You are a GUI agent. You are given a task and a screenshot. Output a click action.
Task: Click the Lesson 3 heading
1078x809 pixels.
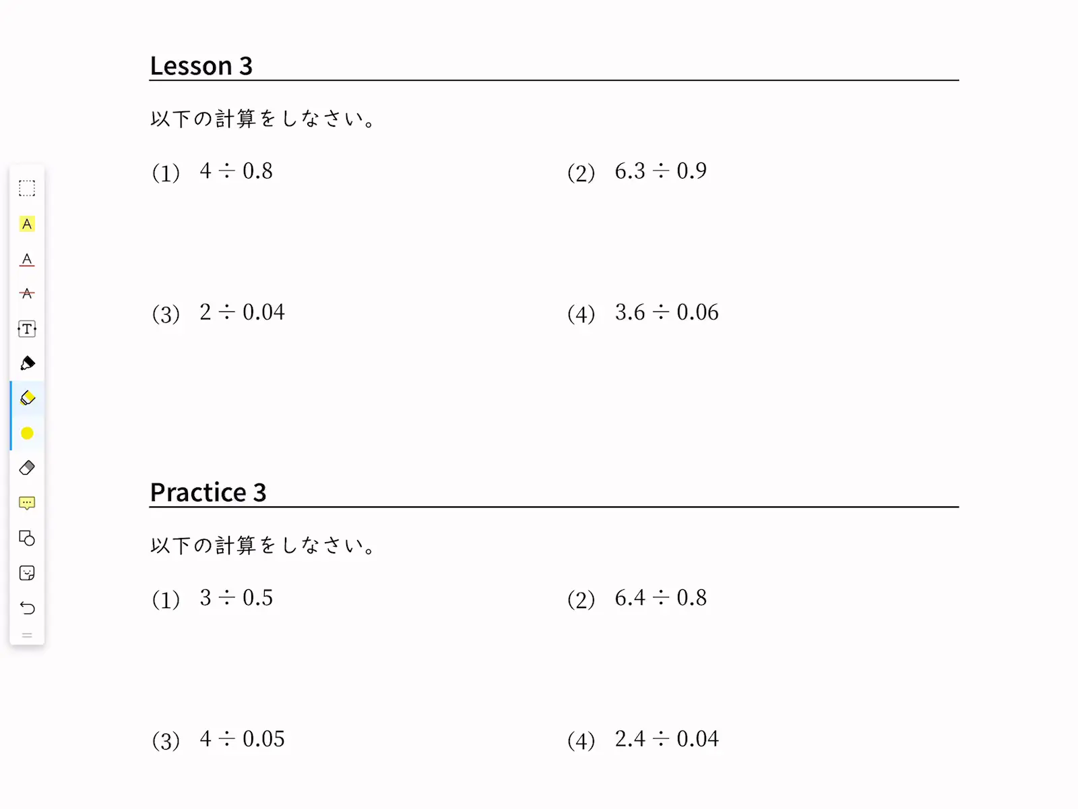point(201,66)
